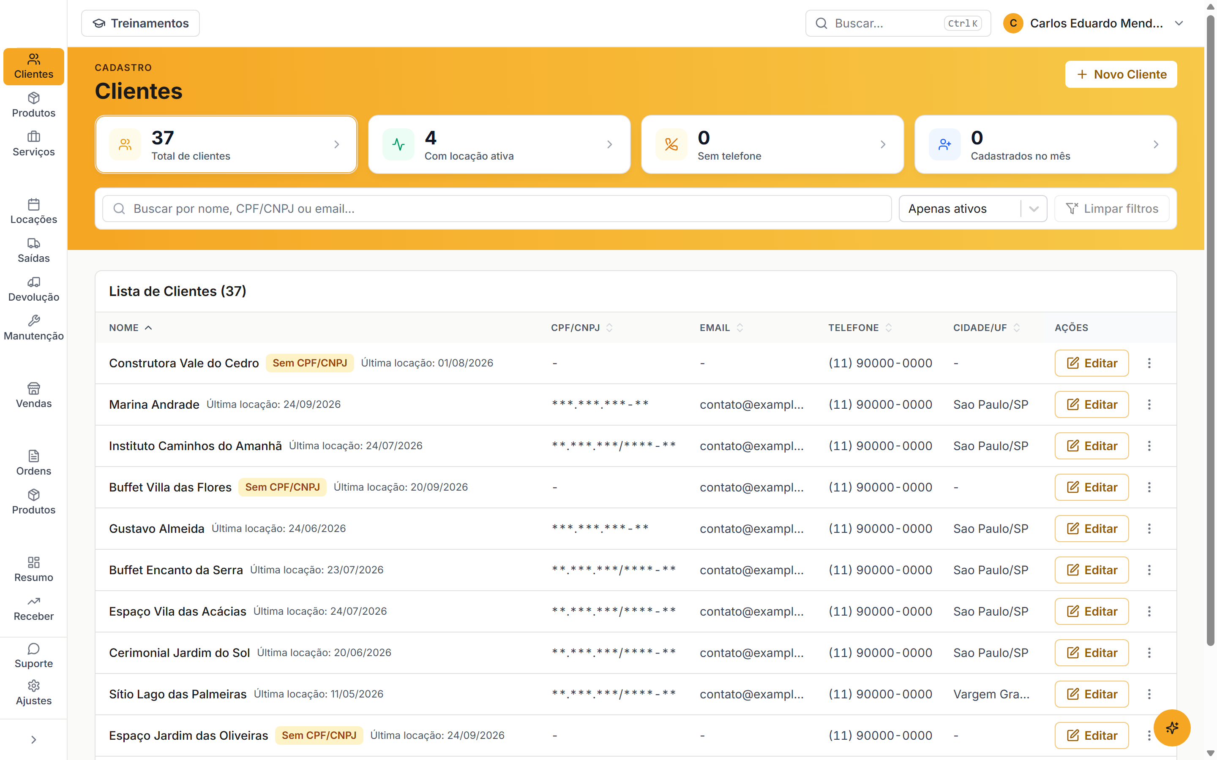
Task: Open Clientes in the sidebar
Action: pyautogui.click(x=34, y=66)
